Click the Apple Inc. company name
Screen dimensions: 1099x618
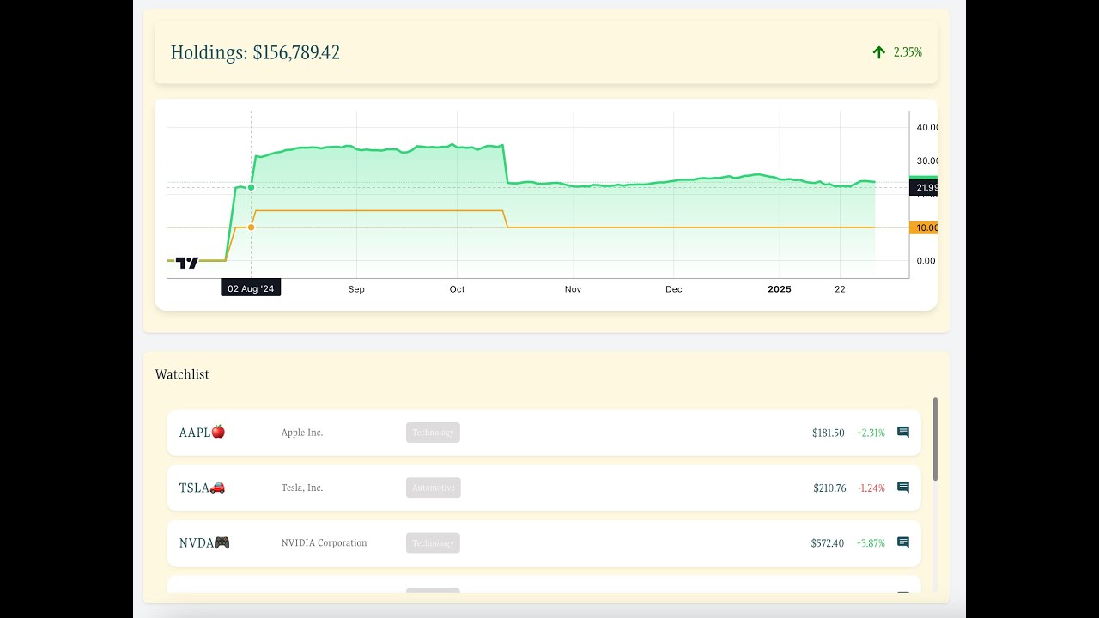[x=302, y=433]
